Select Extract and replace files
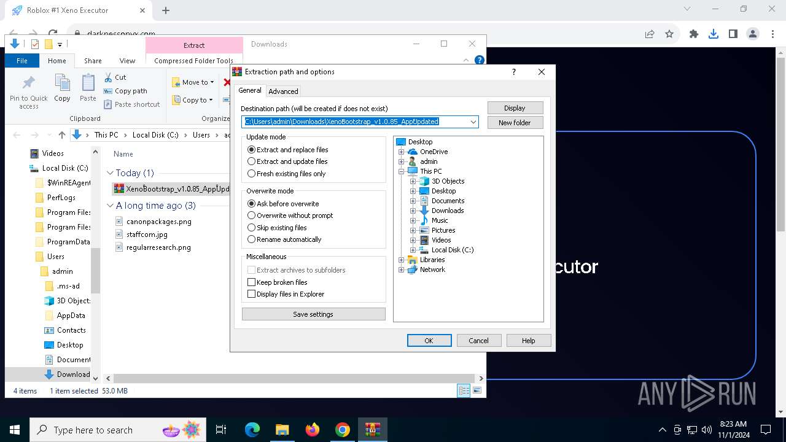Viewport: 786px width, 442px height. [287, 150]
